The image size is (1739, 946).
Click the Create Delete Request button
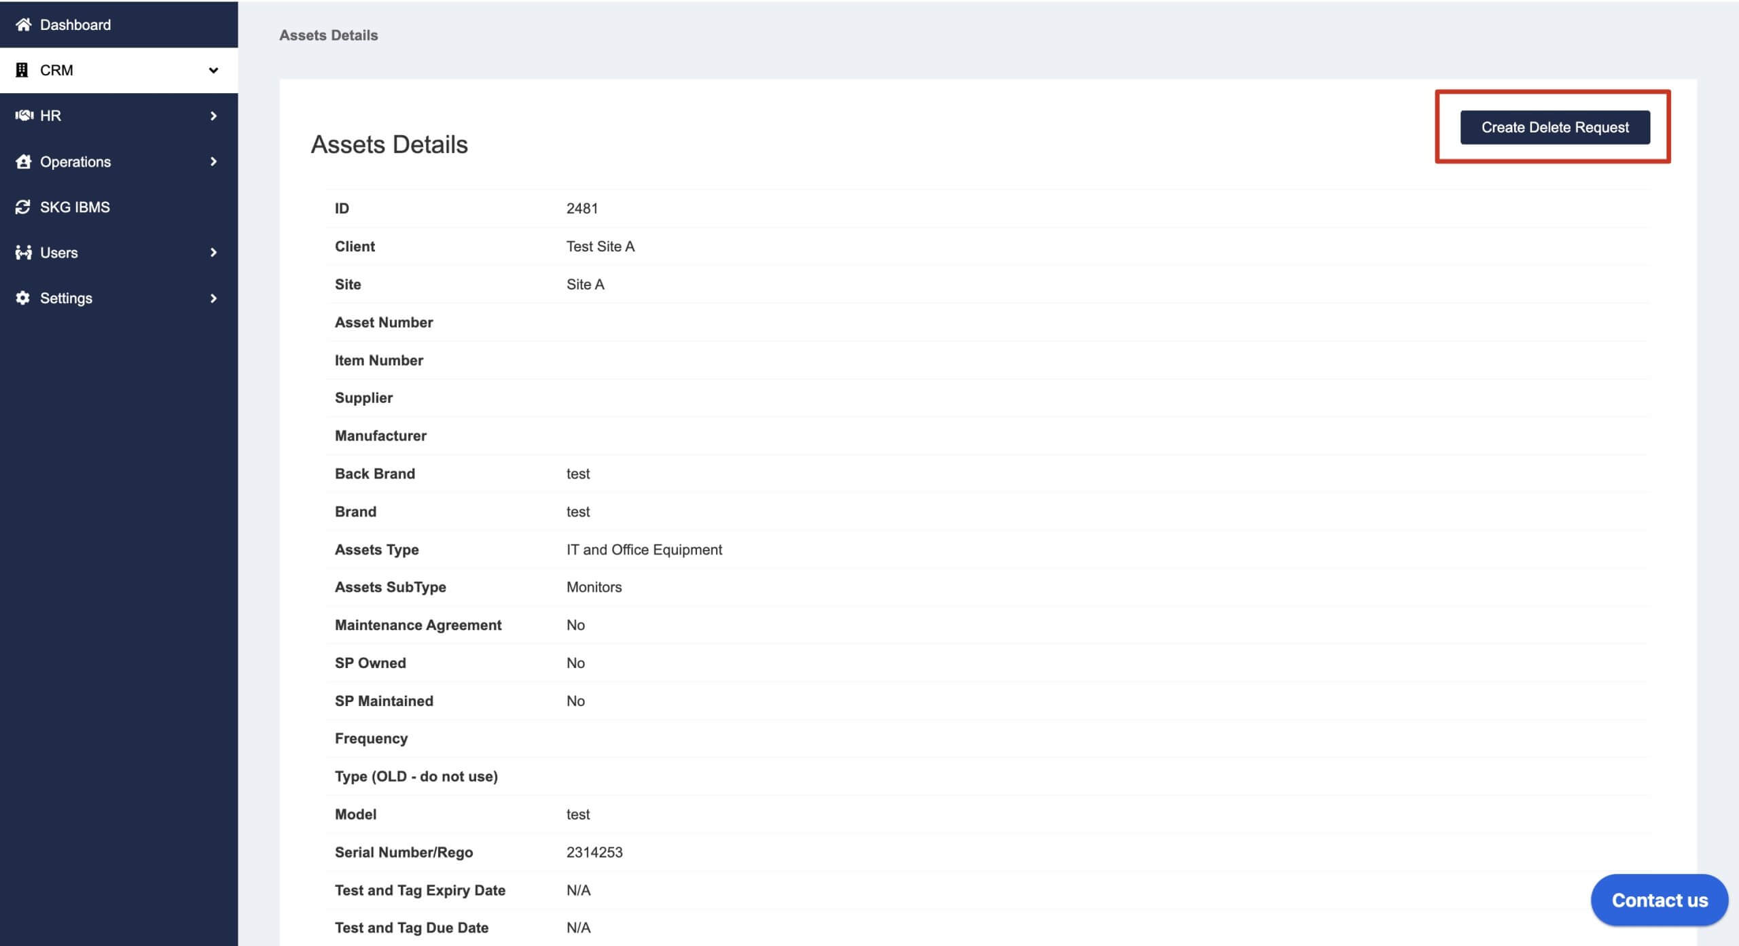click(x=1555, y=127)
